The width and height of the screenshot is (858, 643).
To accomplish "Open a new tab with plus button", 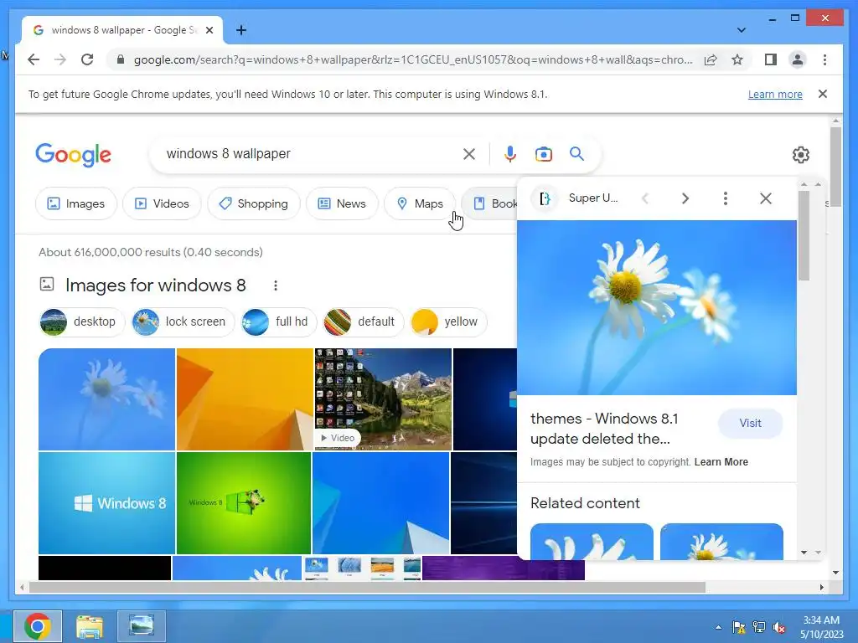I will click(x=241, y=30).
